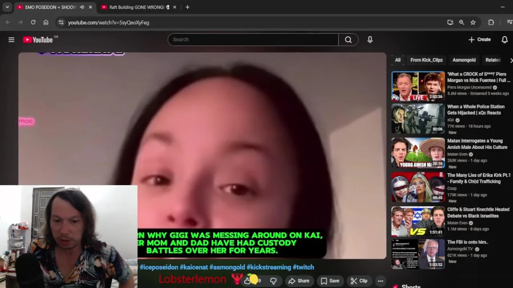
Task: Open the zoom magnifier in address bar
Action: click(x=462, y=22)
